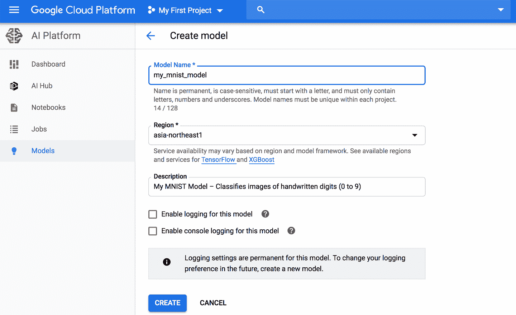Open the hamburger navigation menu
Image resolution: width=516 pixels, height=315 pixels.
tap(14, 10)
